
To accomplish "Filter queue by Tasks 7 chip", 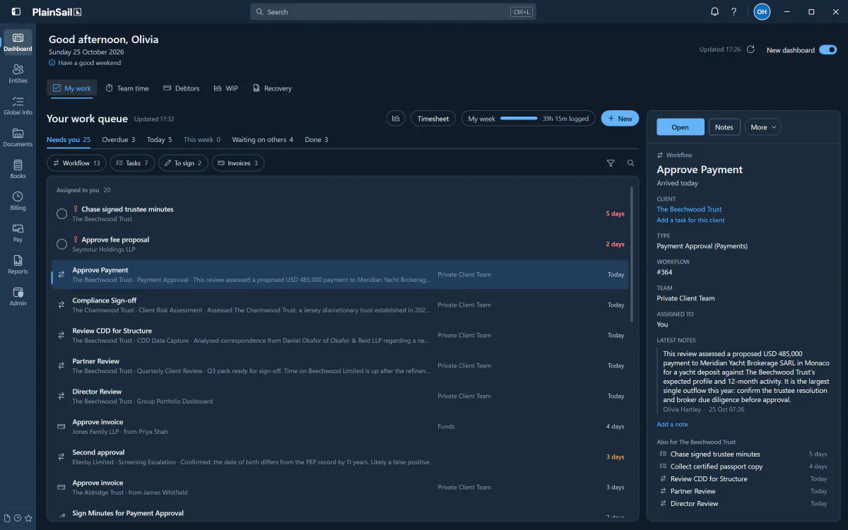I will (x=132, y=163).
